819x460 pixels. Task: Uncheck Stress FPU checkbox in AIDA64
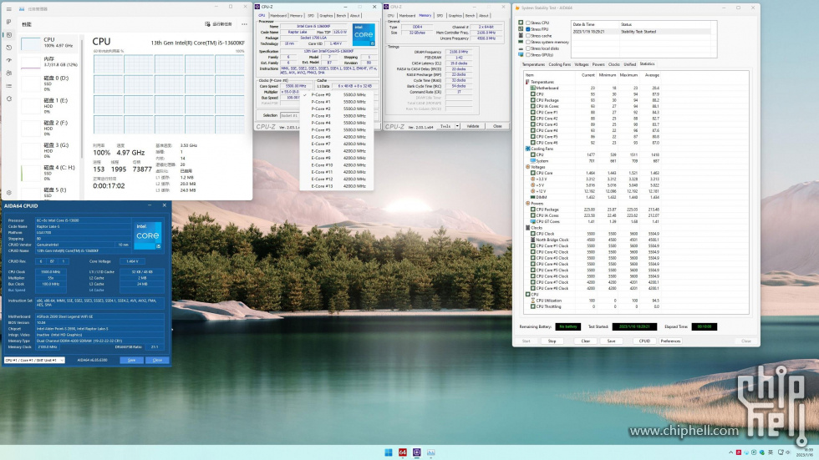click(x=528, y=29)
